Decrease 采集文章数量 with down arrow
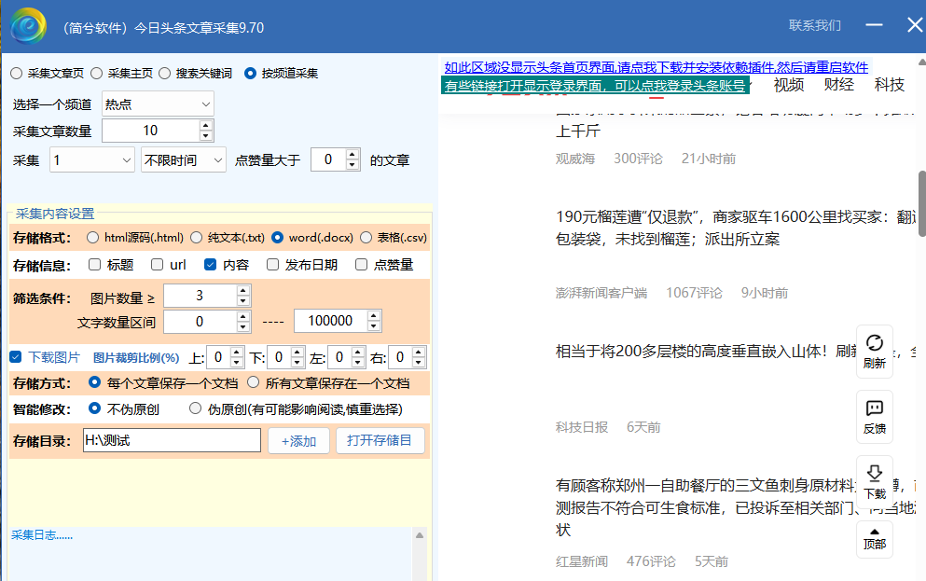This screenshot has width=926, height=581. click(205, 136)
